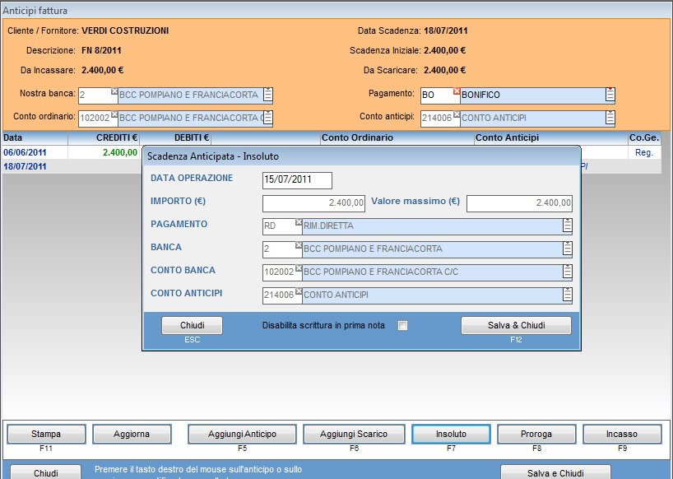Click the IMPORTO (€) amount field
This screenshot has height=479, width=673.
[313, 203]
